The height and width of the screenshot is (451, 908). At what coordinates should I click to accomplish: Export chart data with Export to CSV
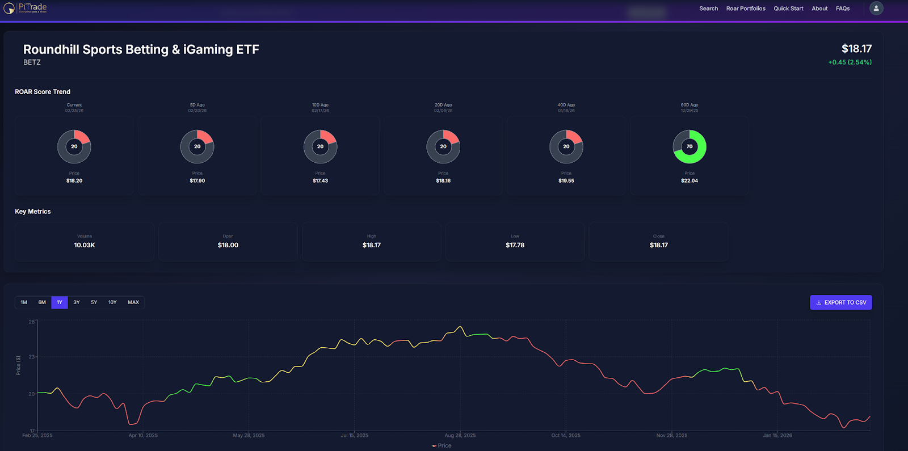coord(841,302)
